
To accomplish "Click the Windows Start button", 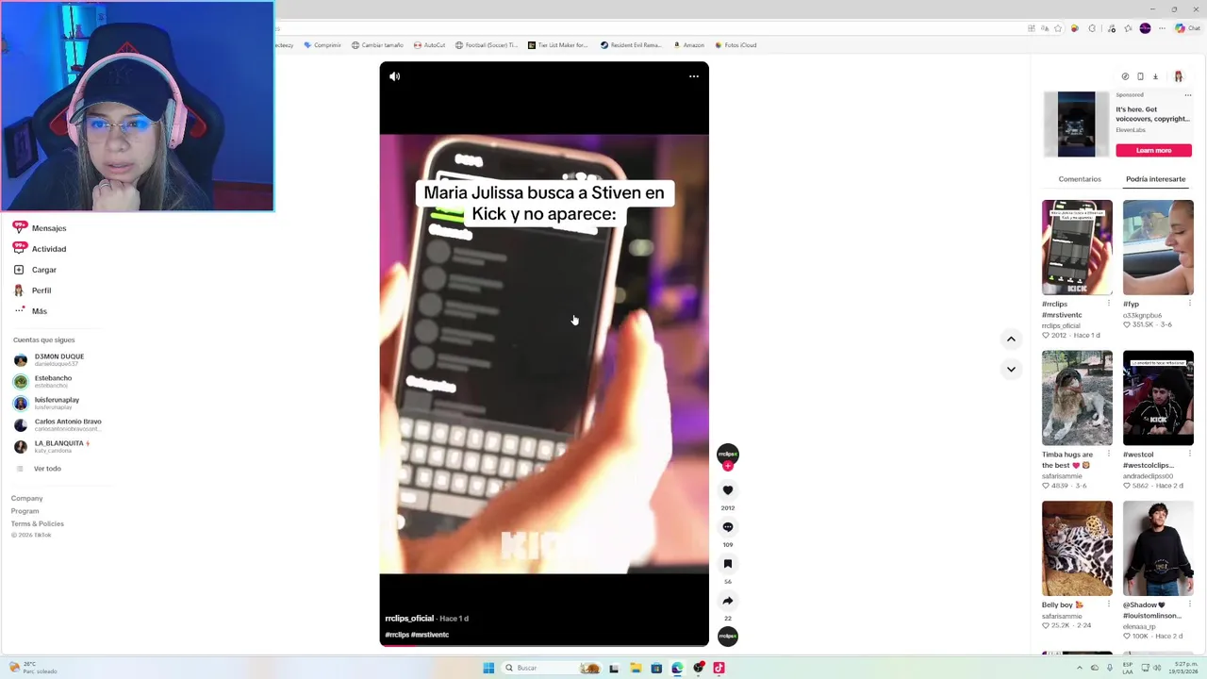I will click(488, 668).
